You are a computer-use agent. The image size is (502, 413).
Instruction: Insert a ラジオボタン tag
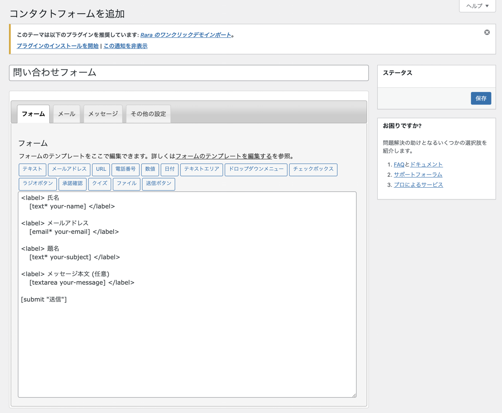tap(38, 184)
